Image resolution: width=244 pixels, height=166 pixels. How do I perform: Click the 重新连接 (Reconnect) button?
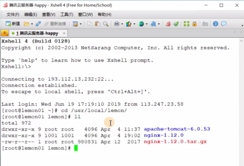tap(55, 24)
